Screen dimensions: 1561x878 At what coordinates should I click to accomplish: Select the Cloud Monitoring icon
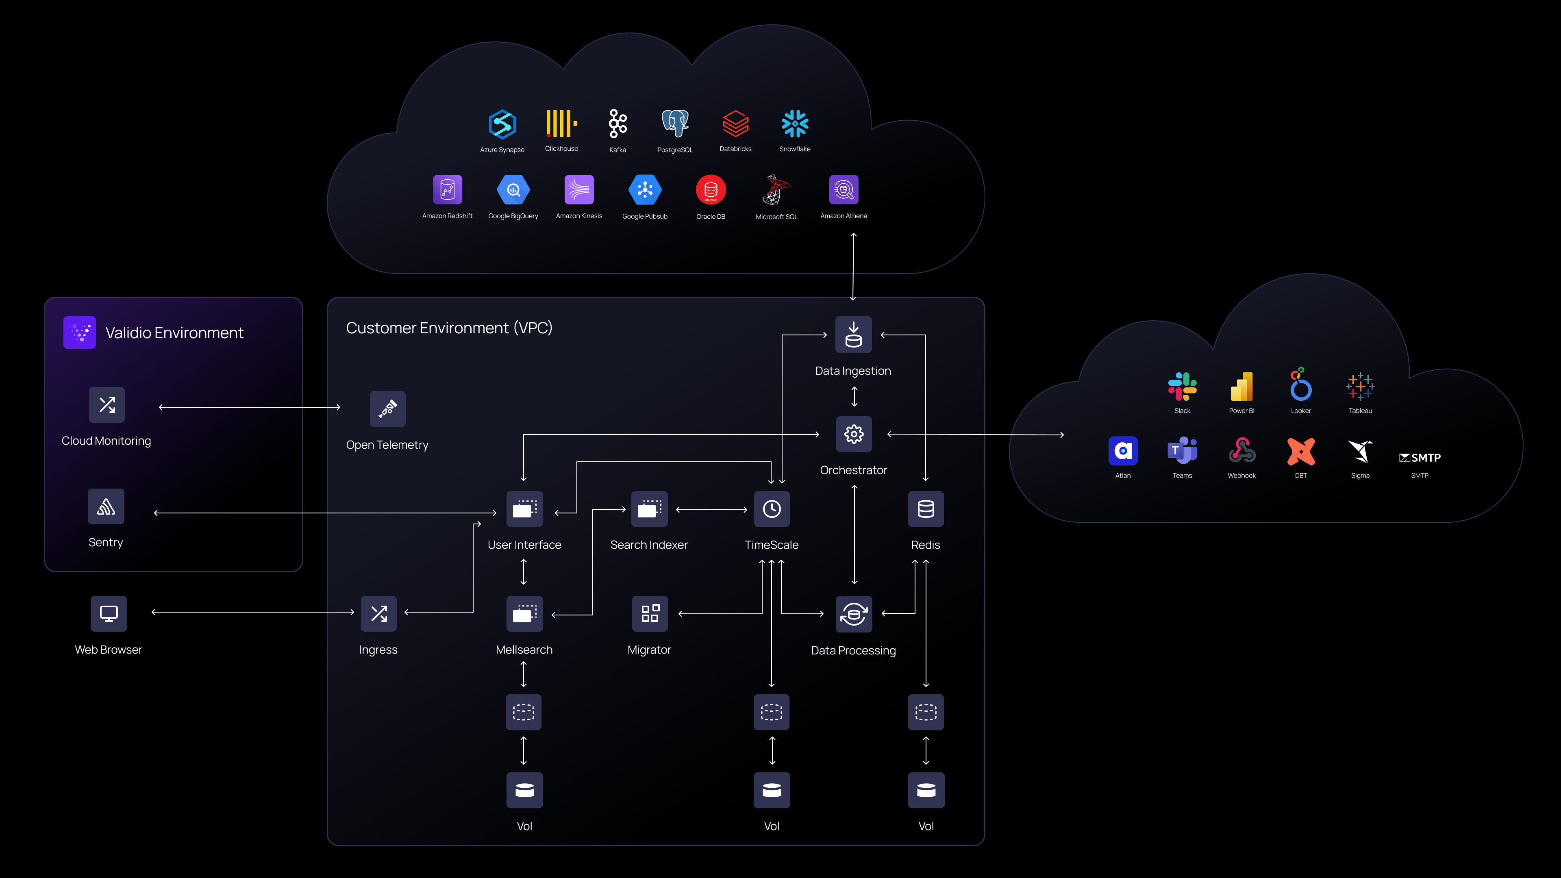107,405
